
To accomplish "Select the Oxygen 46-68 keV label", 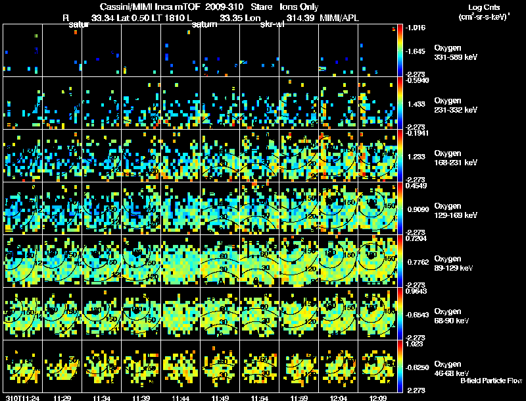I will [452, 369].
